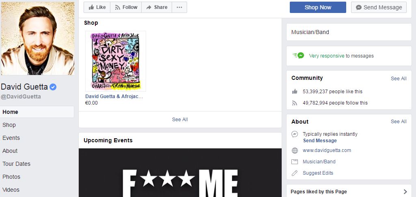Follow the David Guetta page
This screenshot has width=416, height=197.
click(x=126, y=7)
